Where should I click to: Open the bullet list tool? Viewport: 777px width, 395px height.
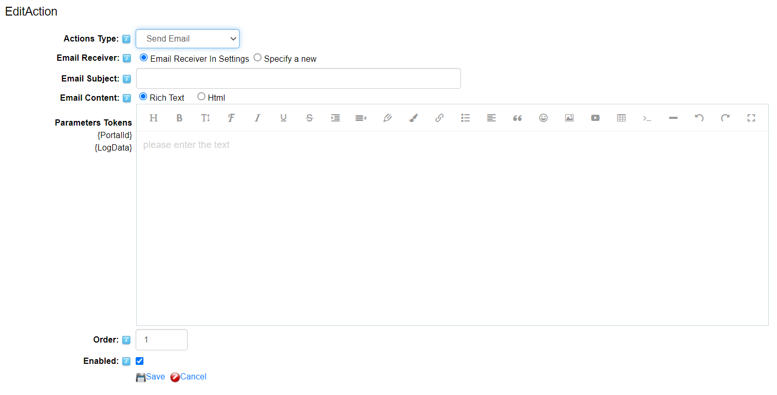pyautogui.click(x=465, y=118)
